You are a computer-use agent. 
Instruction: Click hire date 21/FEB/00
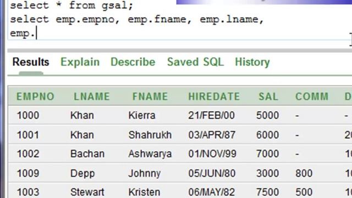(x=211, y=116)
